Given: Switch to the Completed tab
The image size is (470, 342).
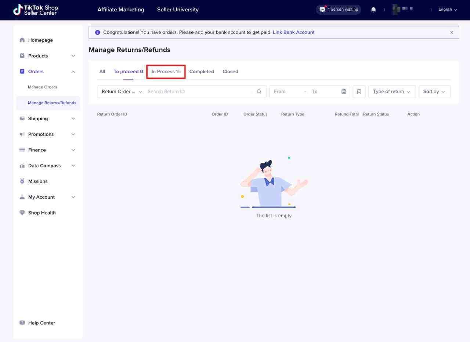Looking at the screenshot, I should point(202,71).
